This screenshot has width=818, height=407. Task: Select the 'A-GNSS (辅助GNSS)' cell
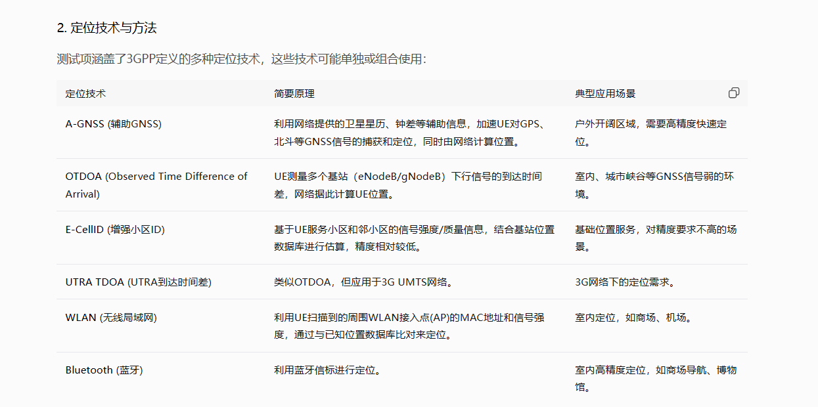(x=113, y=123)
